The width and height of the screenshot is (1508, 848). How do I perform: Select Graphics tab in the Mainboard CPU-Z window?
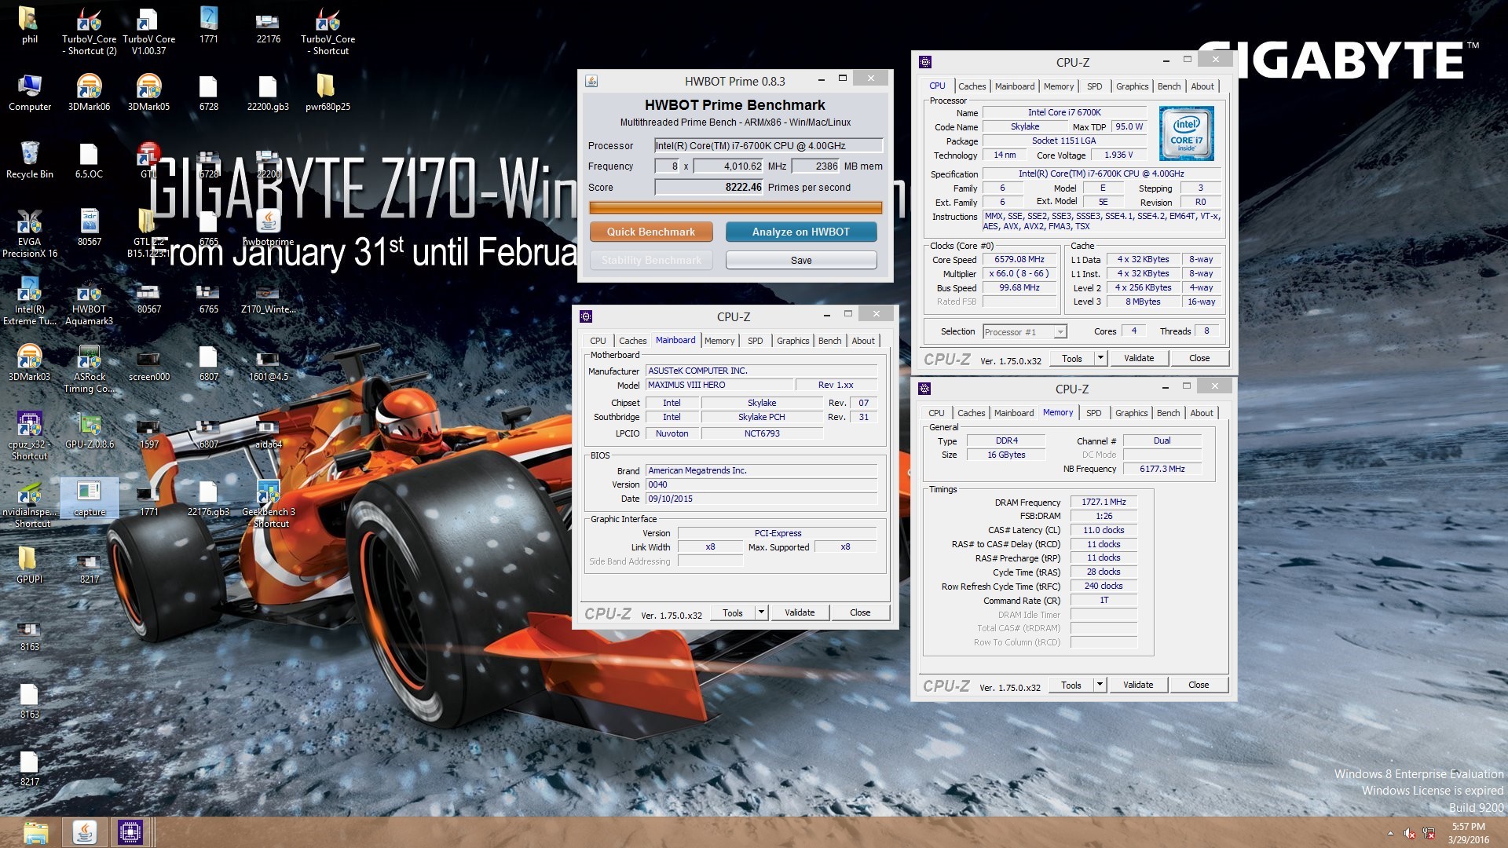[792, 341]
